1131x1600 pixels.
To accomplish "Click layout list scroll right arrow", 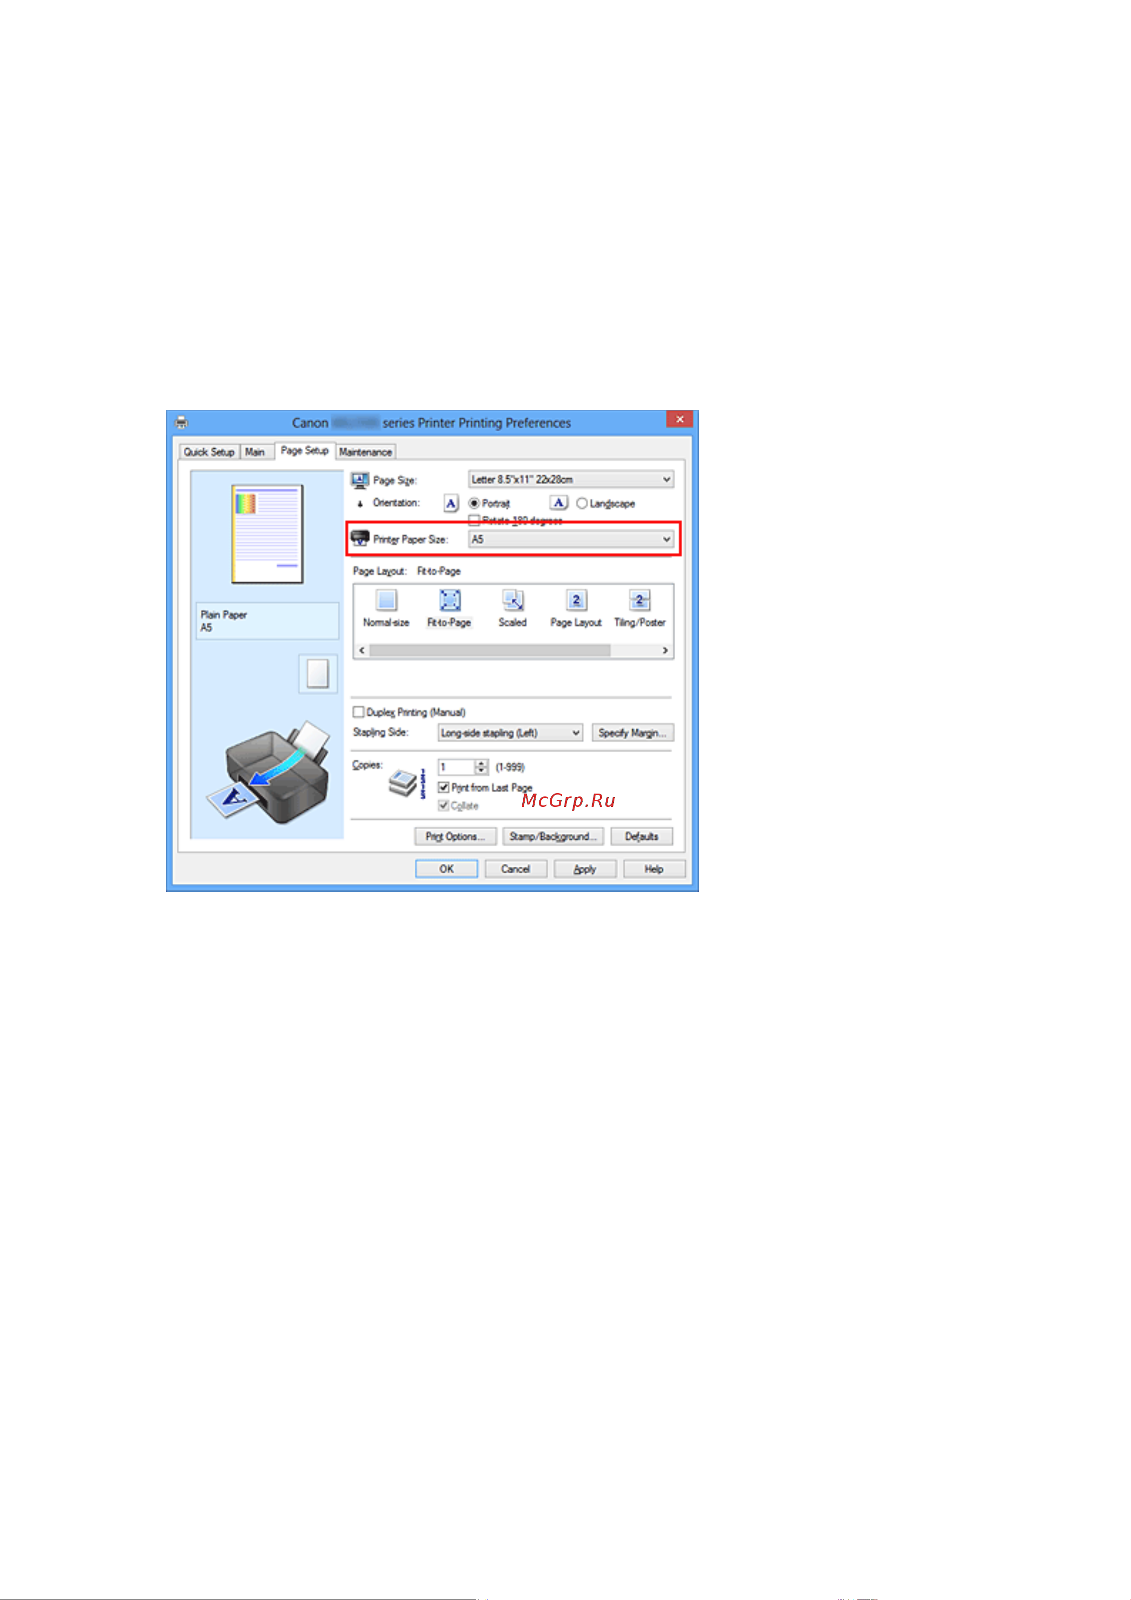I will [666, 650].
